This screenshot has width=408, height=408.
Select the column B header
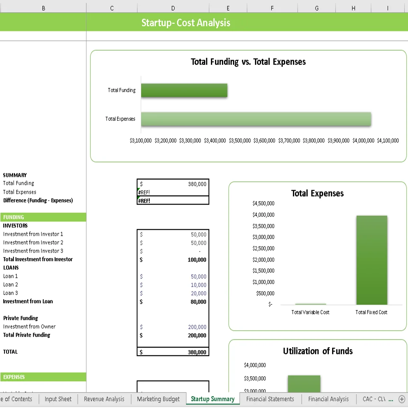coord(43,8)
